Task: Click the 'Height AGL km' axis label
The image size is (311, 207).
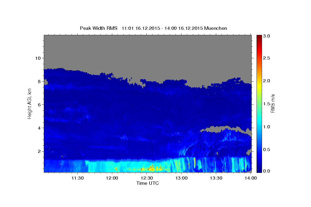Action: pyautogui.click(x=30, y=103)
